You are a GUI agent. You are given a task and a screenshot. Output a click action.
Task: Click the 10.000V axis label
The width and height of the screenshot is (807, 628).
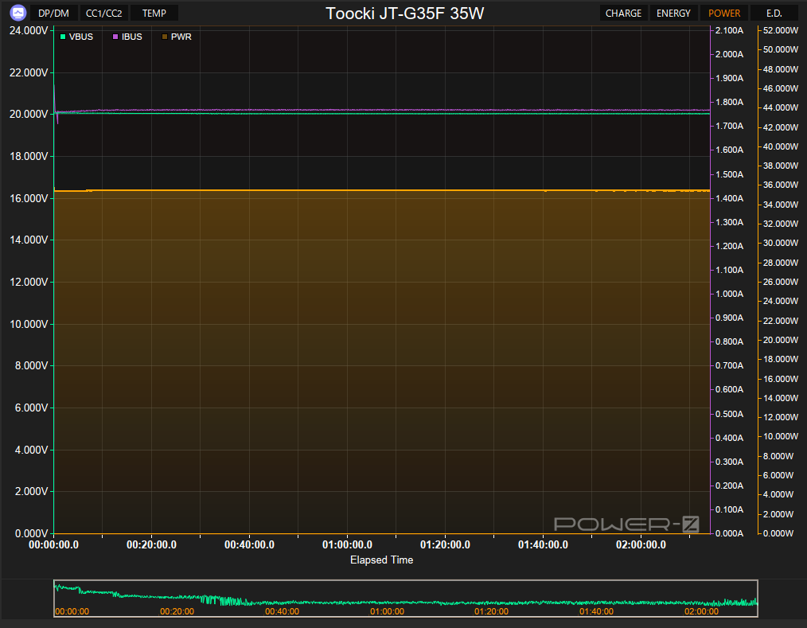29,324
